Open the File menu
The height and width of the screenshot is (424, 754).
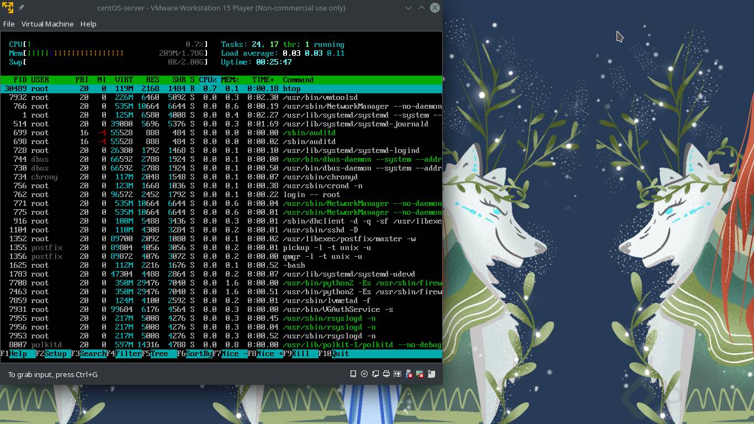(x=9, y=24)
